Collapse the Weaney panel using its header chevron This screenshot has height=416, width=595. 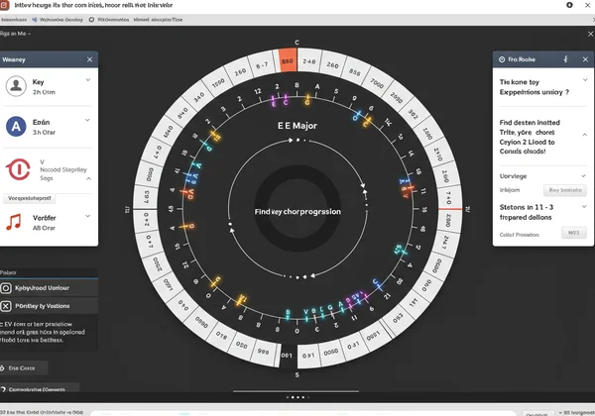click(x=89, y=59)
